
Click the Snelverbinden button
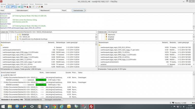click(78, 11)
